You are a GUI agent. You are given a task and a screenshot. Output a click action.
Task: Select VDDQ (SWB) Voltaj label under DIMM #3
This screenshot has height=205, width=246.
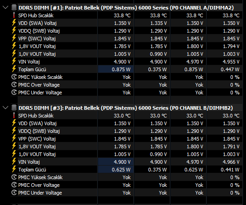pyautogui.click(x=39, y=131)
